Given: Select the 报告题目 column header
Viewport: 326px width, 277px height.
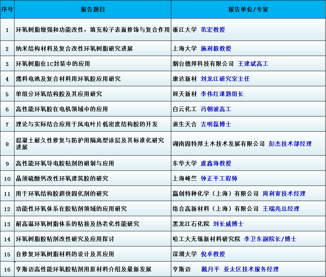Looking at the screenshot, I should pyautogui.click(x=93, y=9).
